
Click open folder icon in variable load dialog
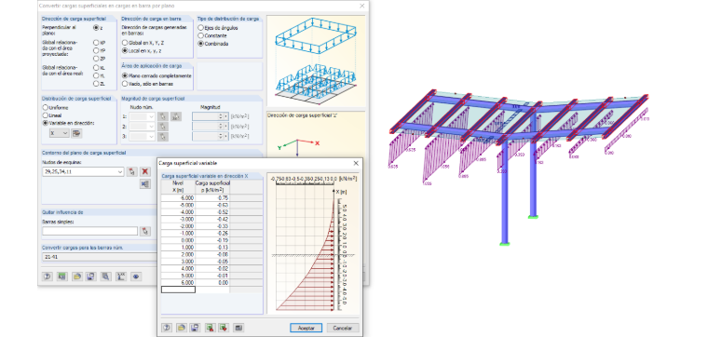(181, 328)
